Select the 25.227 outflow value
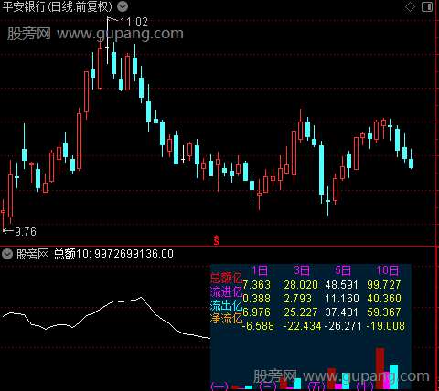The height and width of the screenshot is (391, 439). [301, 312]
